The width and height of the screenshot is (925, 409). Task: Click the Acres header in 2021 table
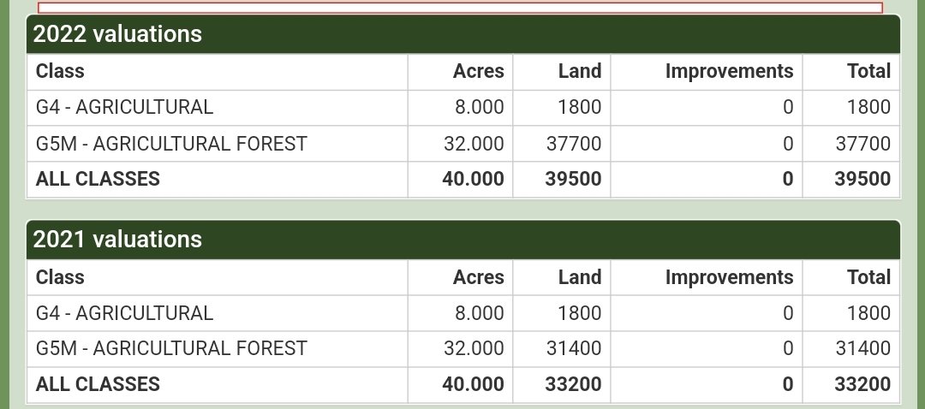[478, 277]
